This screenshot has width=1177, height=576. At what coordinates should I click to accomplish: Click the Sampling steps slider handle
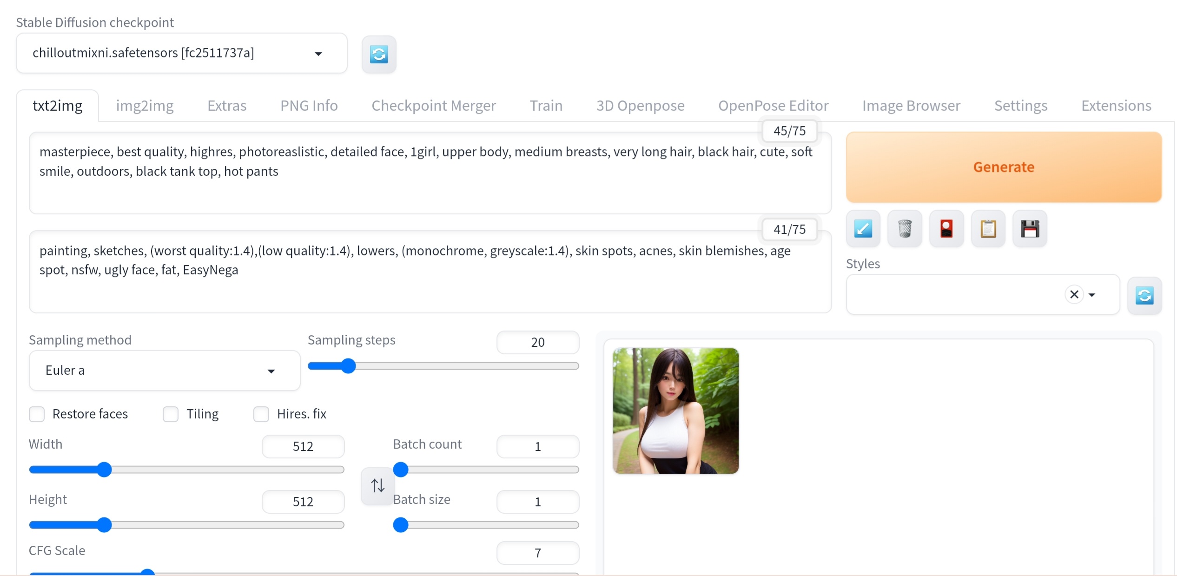click(348, 366)
